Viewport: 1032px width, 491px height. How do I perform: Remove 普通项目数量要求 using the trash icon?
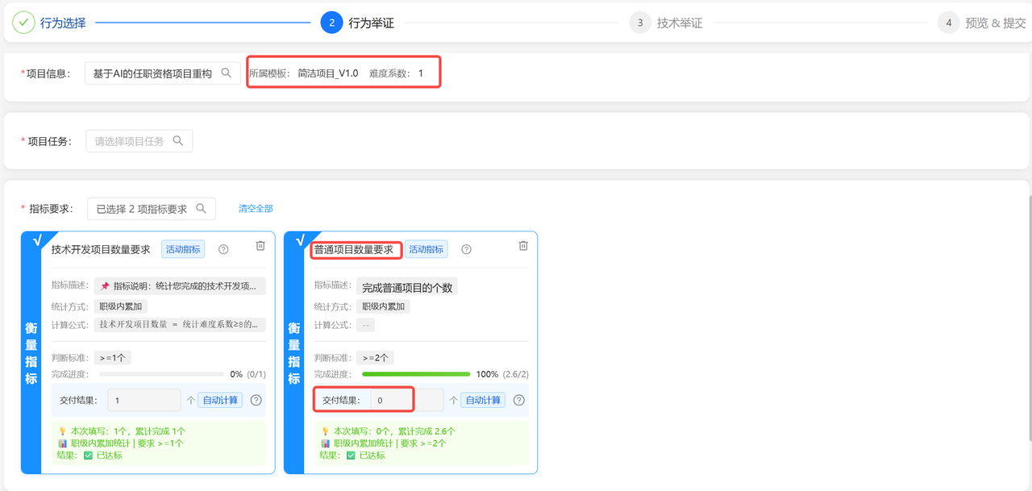point(522,246)
